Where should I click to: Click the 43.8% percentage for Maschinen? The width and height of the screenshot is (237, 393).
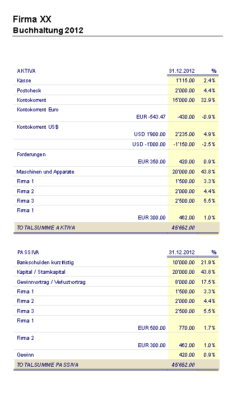[208, 172]
